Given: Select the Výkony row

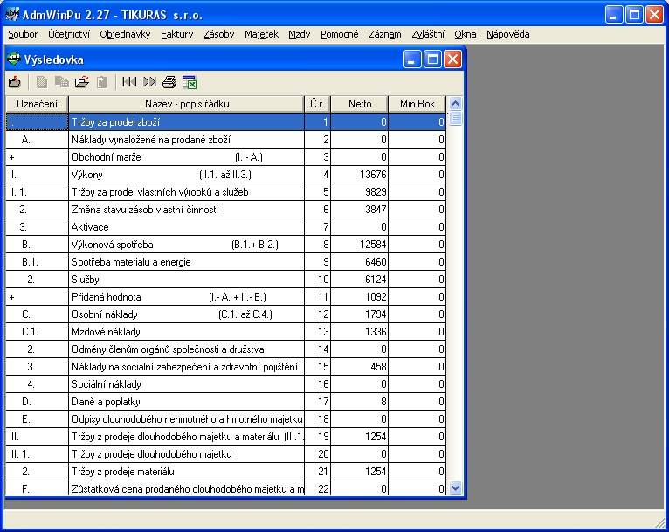Looking at the screenshot, I should pos(225,175).
